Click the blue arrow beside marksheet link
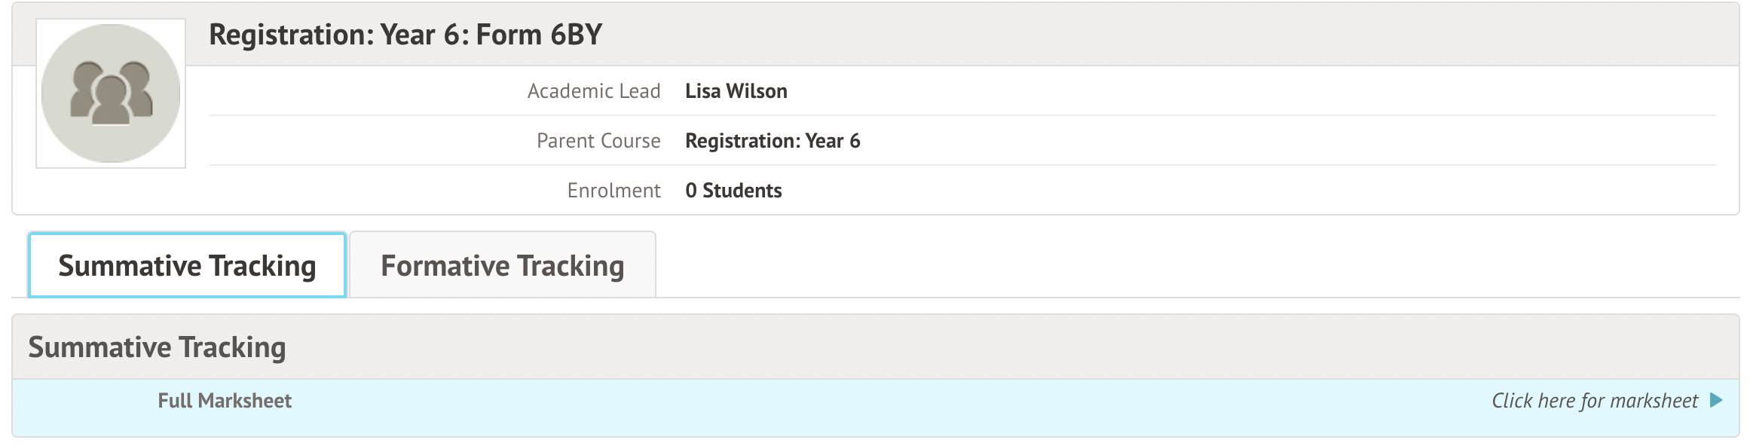This screenshot has width=1750, height=446. coord(1716,400)
